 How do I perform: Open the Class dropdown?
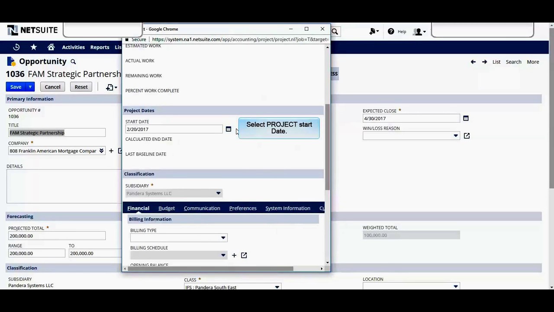tap(277, 287)
